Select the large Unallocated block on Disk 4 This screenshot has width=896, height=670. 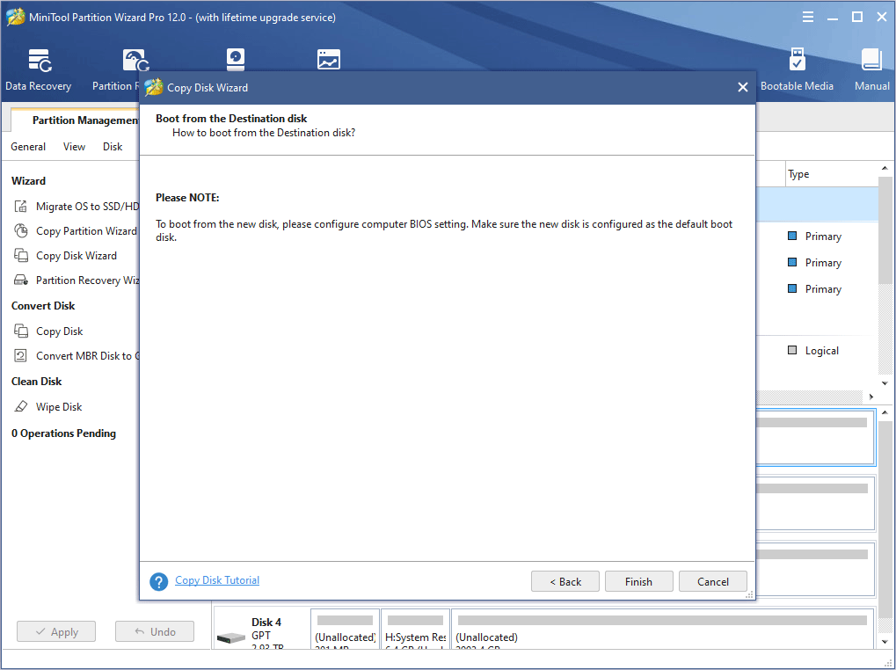click(x=664, y=629)
